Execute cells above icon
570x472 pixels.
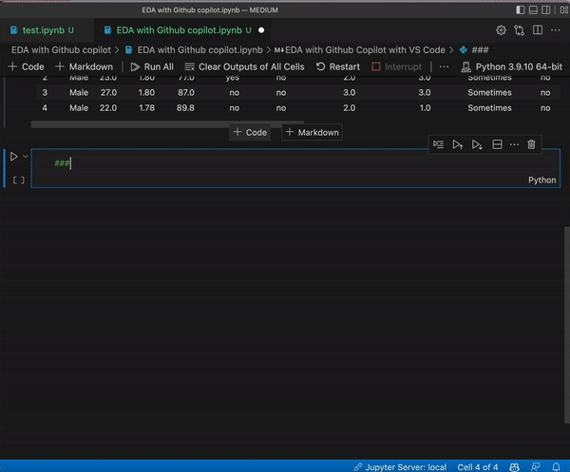click(x=458, y=144)
